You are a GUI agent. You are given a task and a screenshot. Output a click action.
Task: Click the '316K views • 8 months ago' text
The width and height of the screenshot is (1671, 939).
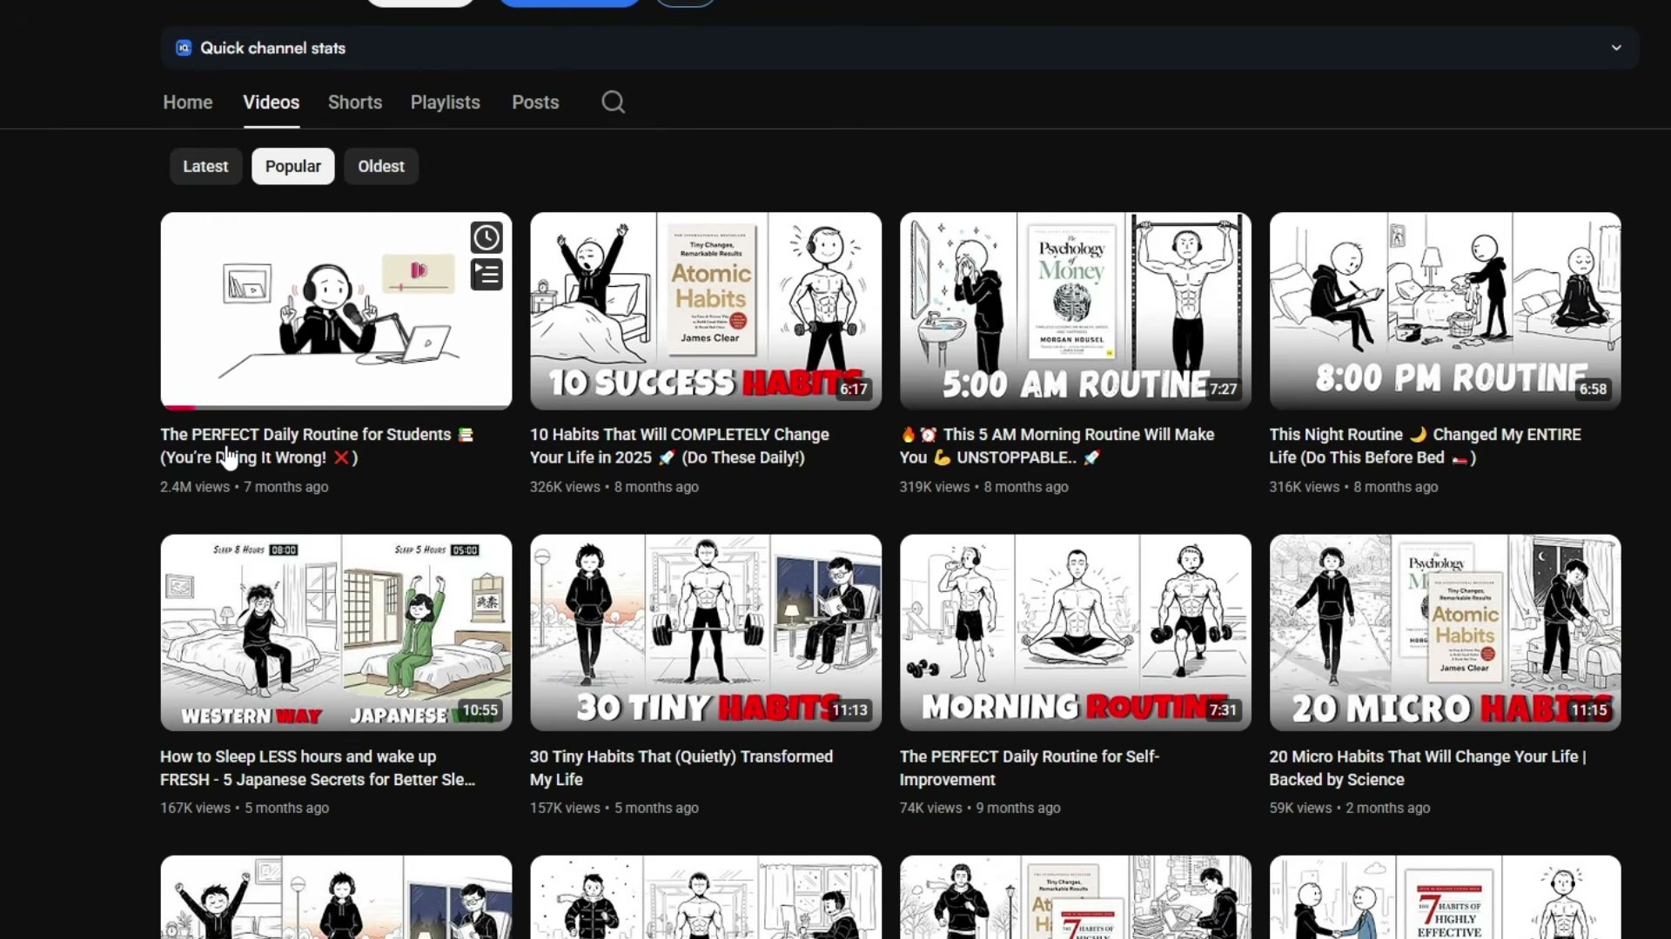tap(1354, 487)
